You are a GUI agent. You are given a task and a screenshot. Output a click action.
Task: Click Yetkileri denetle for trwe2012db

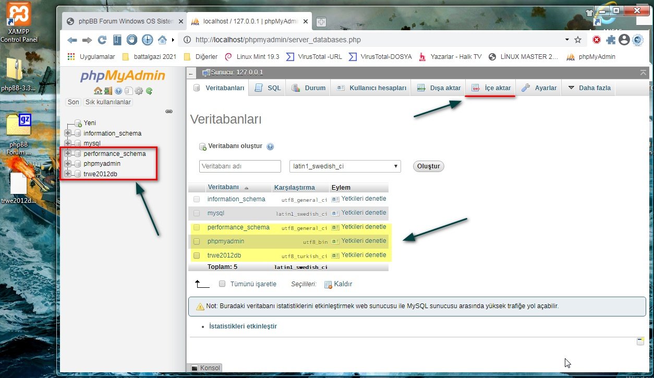pyautogui.click(x=359, y=255)
